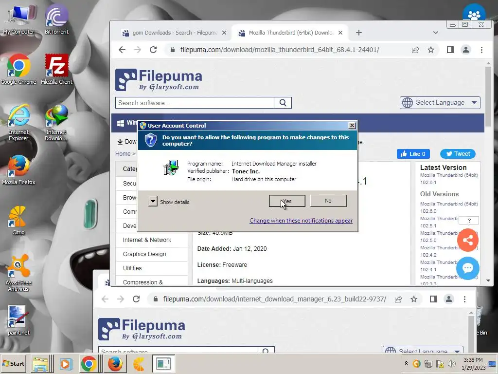The image size is (498, 374).
Task: Open old version 102.6.0 link
Action: pos(449,207)
